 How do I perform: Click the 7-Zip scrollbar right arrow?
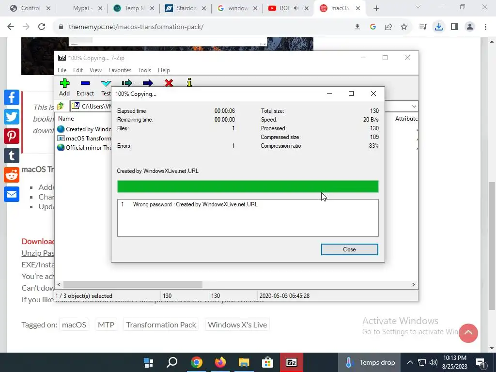pyautogui.click(x=413, y=284)
